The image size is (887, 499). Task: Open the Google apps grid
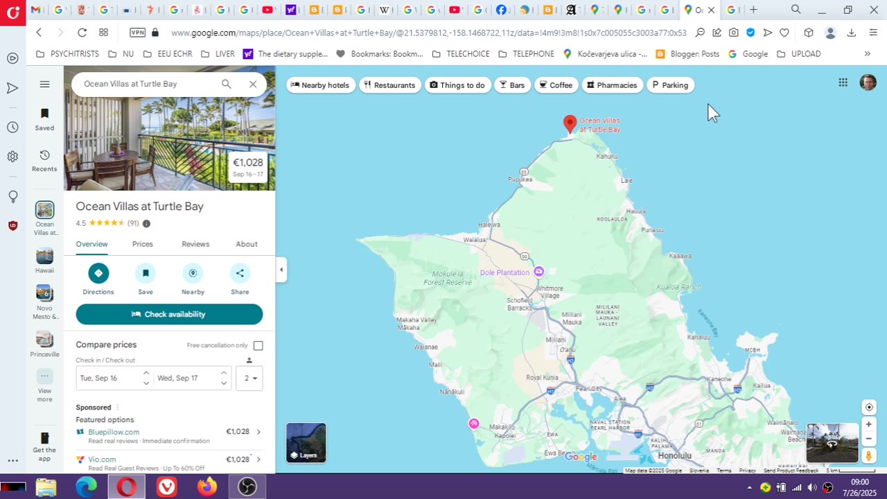tap(843, 82)
